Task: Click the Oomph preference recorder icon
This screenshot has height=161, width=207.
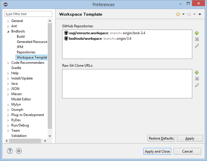Action: [x=19, y=151]
